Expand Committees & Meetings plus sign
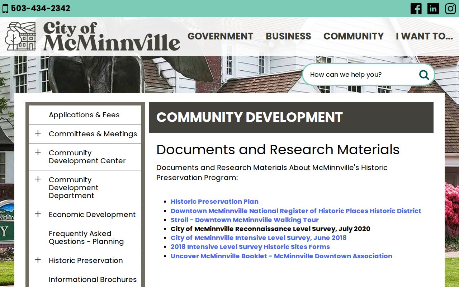The width and height of the screenshot is (459, 287). 38,133
